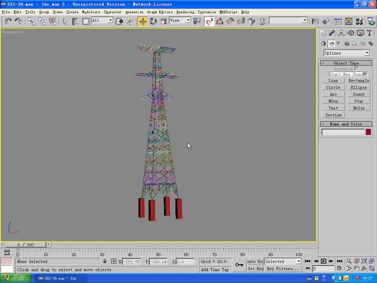Open the Select by Name dialog icon
The image size is (377, 283).
pyautogui.click(x=75, y=21)
